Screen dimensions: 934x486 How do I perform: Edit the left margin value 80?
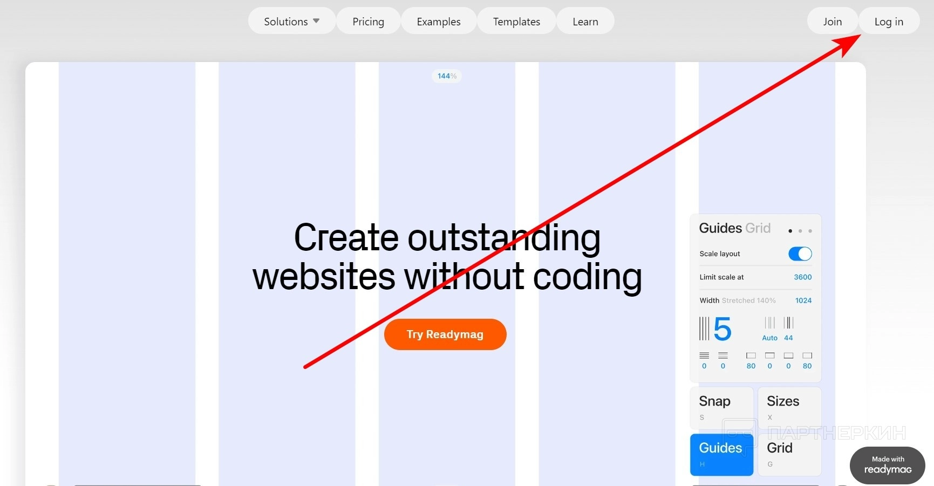[x=751, y=366]
